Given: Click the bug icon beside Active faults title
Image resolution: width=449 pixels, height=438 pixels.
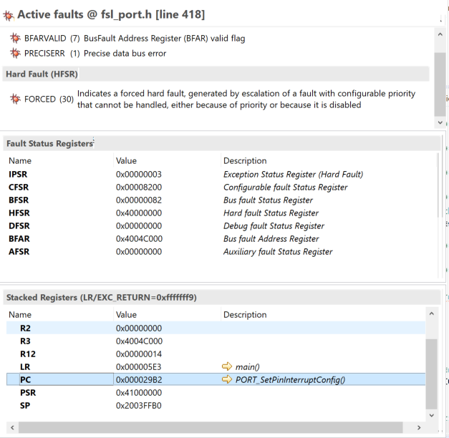Looking at the screenshot, I should [8, 14].
